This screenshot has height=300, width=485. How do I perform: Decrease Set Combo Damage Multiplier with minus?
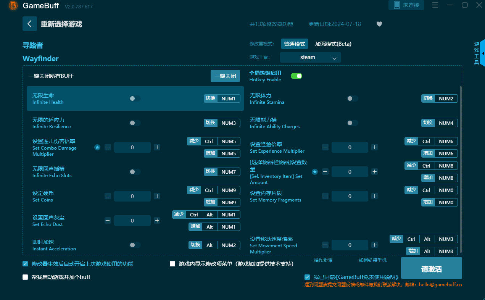click(x=108, y=147)
